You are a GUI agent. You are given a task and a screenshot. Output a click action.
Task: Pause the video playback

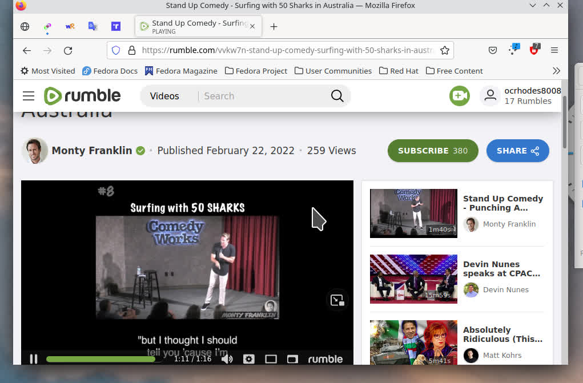click(34, 359)
